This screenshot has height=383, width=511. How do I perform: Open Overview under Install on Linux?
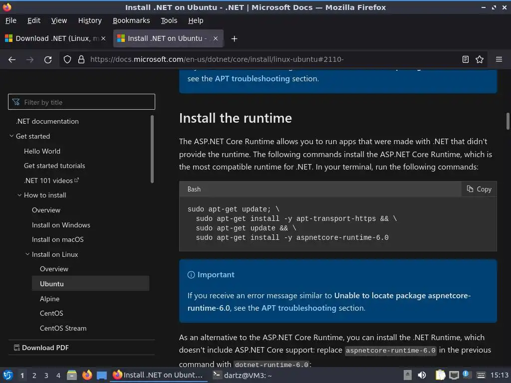(54, 269)
